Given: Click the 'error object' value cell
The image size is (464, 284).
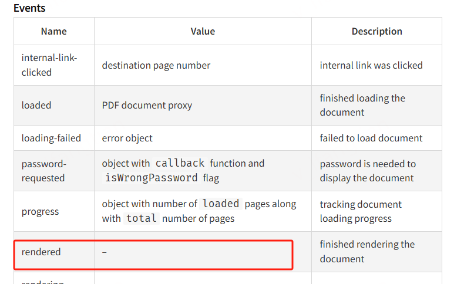Looking at the screenshot, I should (x=203, y=138).
